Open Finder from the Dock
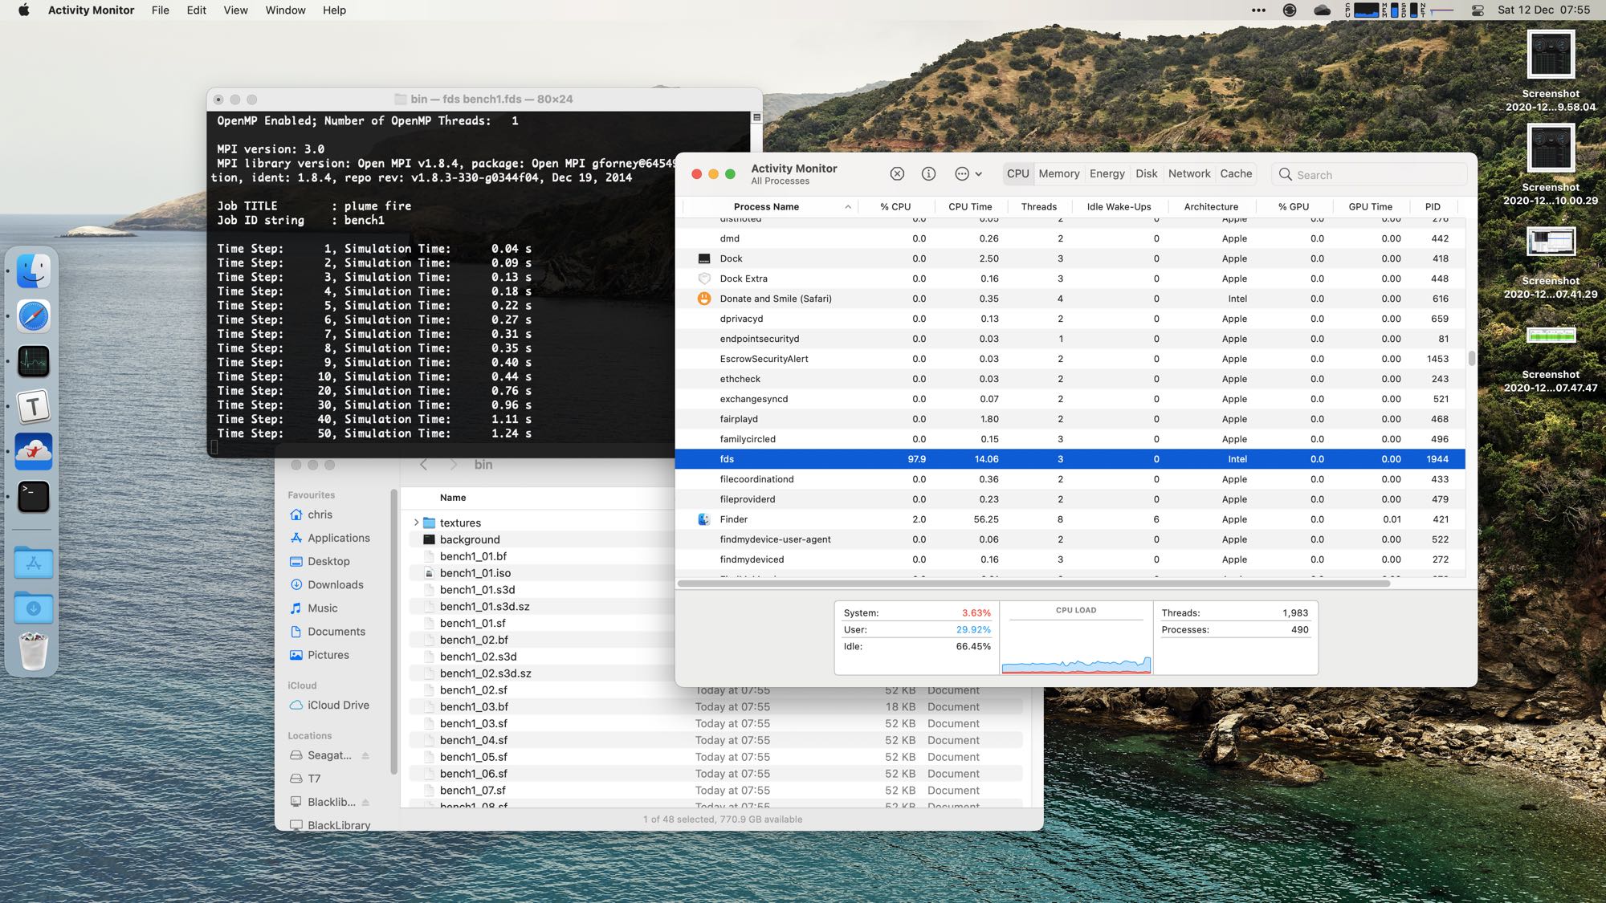The width and height of the screenshot is (1606, 903). coord(33,271)
